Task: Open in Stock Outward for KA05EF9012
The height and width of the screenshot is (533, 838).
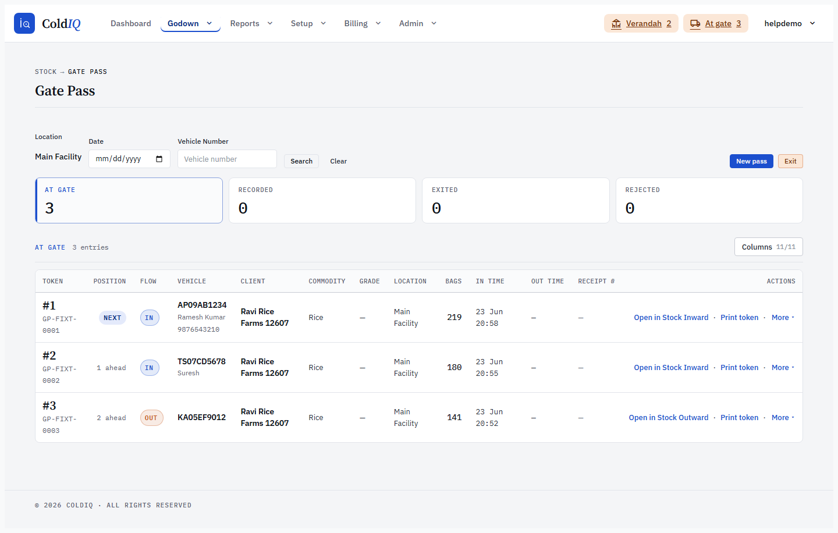Action: point(669,418)
